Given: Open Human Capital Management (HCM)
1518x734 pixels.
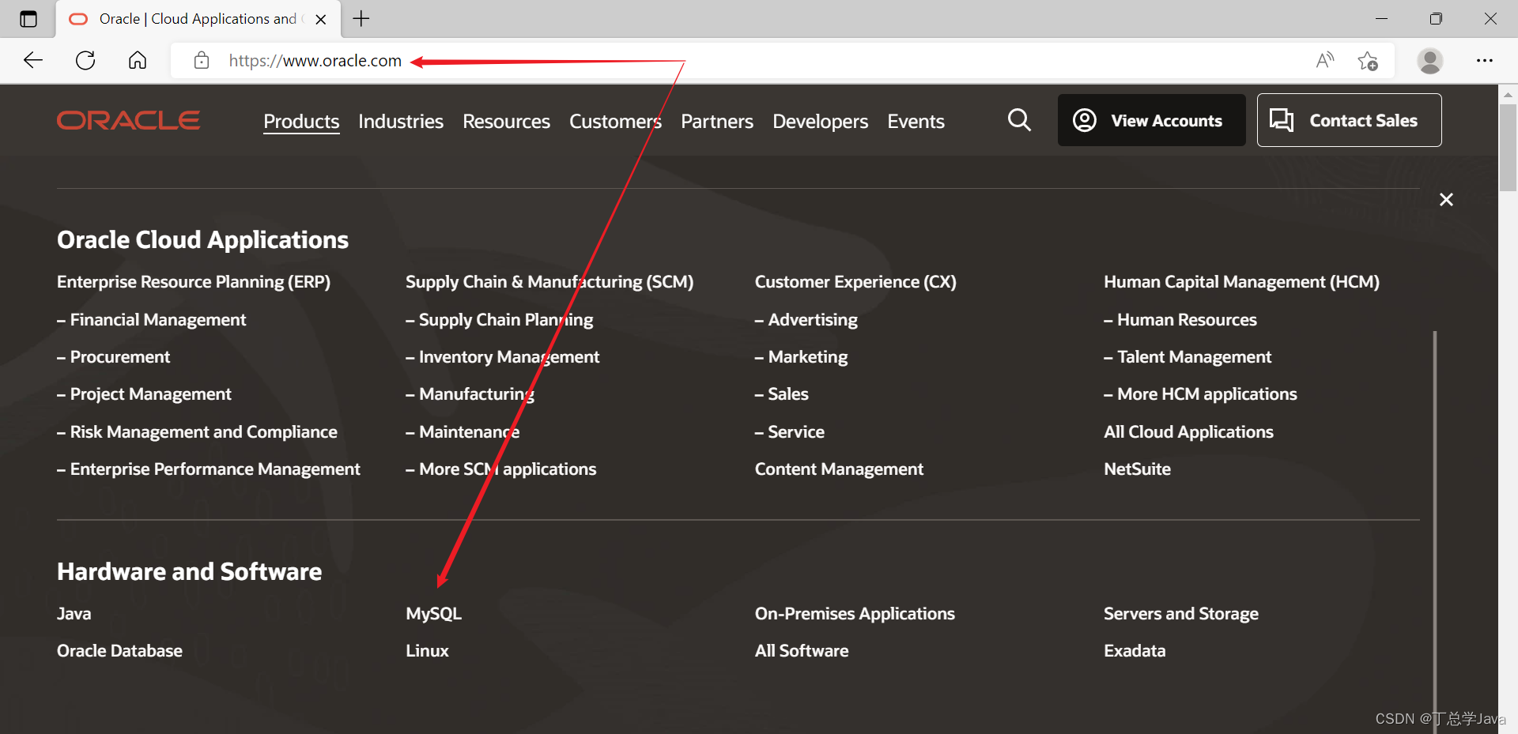Looking at the screenshot, I should (1241, 282).
